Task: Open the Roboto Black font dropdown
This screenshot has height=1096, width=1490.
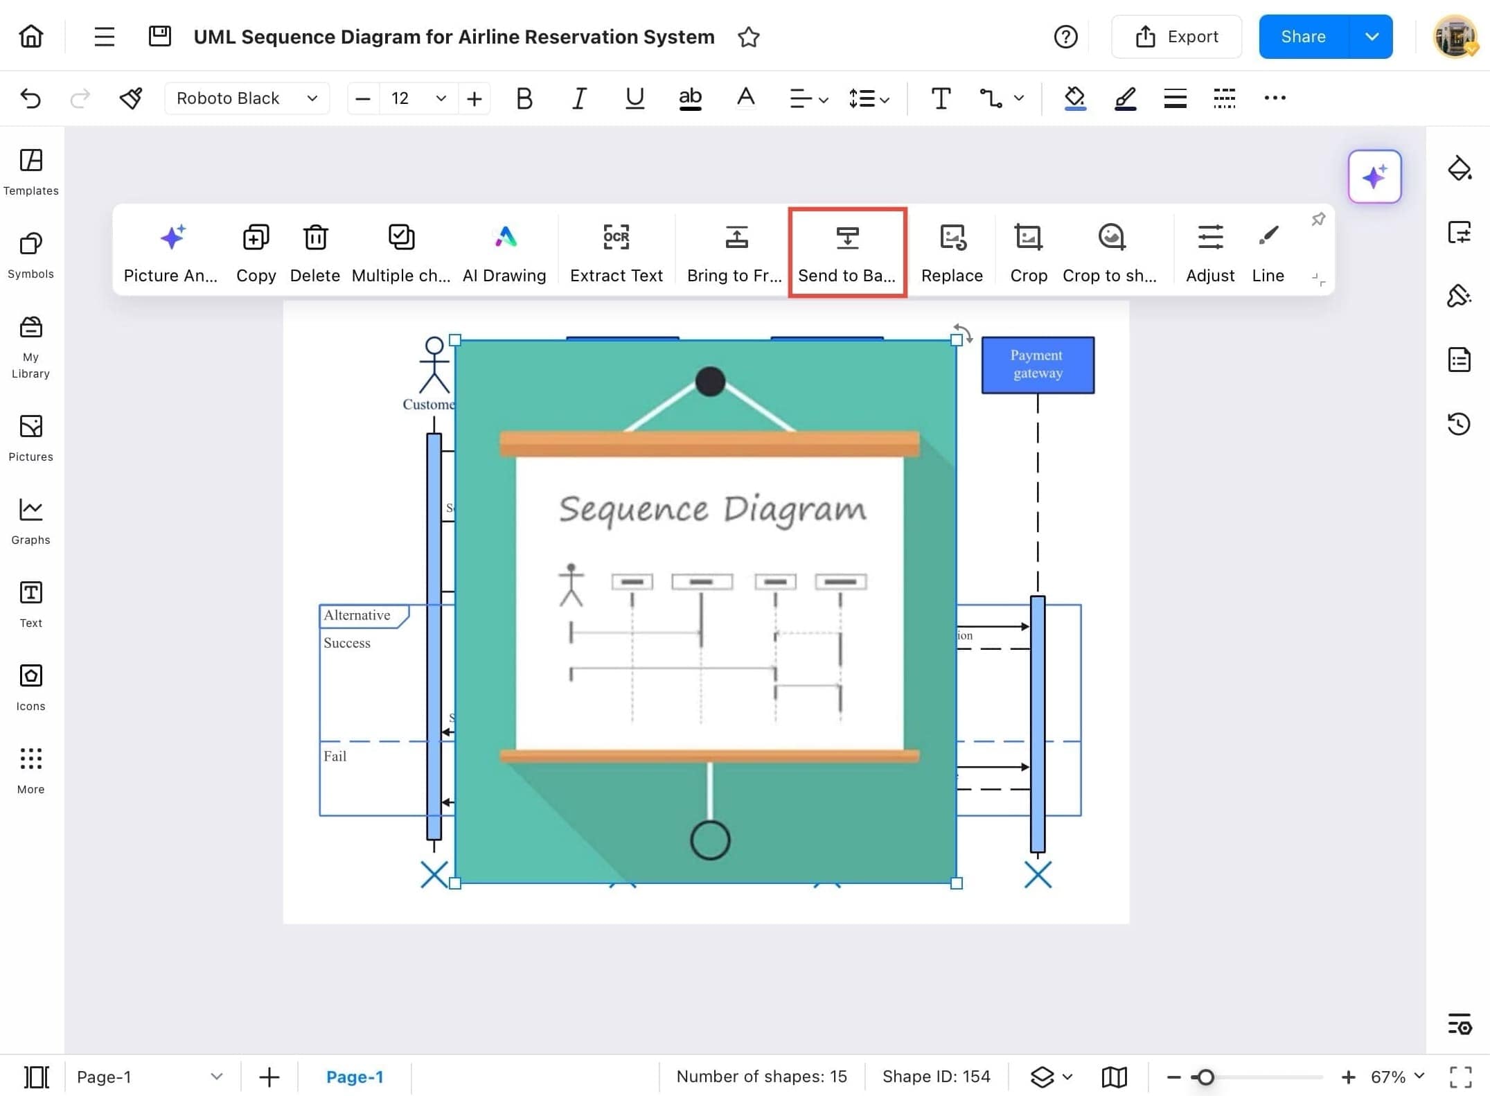Action: 246,98
